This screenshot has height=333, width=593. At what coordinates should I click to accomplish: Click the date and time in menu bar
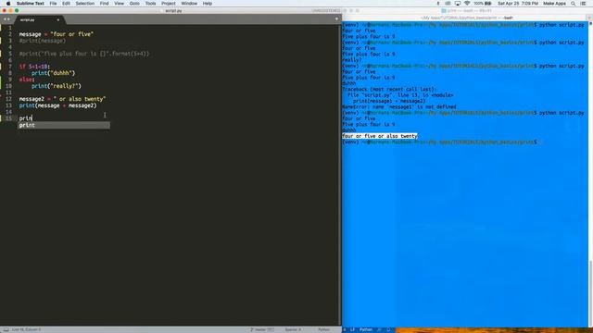coord(517,4)
